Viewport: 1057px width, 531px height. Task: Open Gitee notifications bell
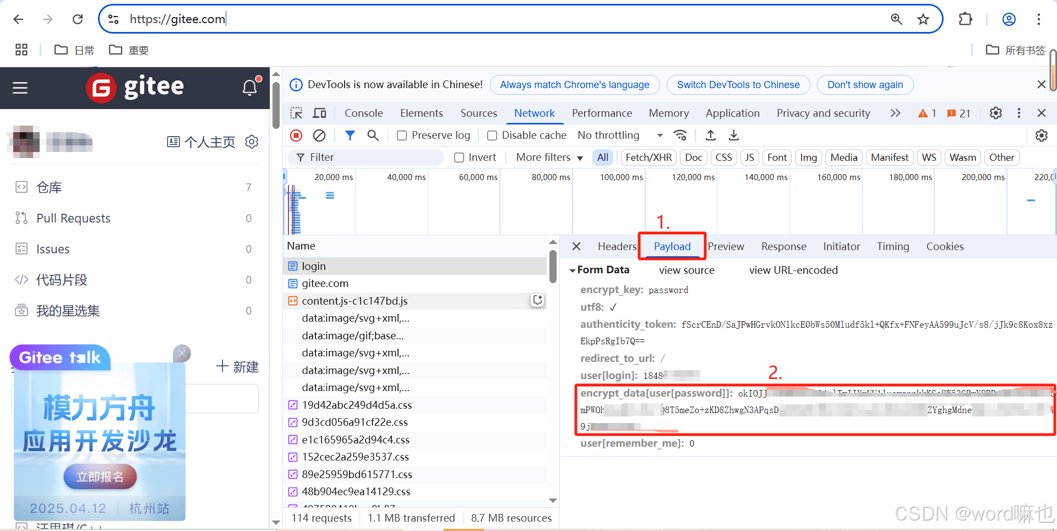point(250,87)
